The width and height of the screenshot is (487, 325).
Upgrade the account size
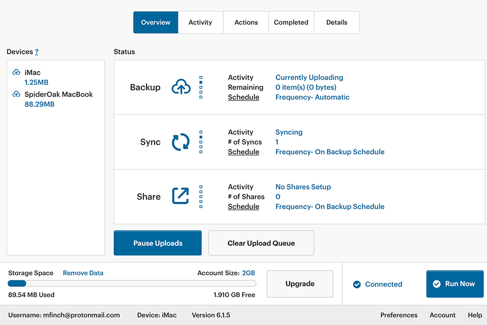tap(300, 284)
